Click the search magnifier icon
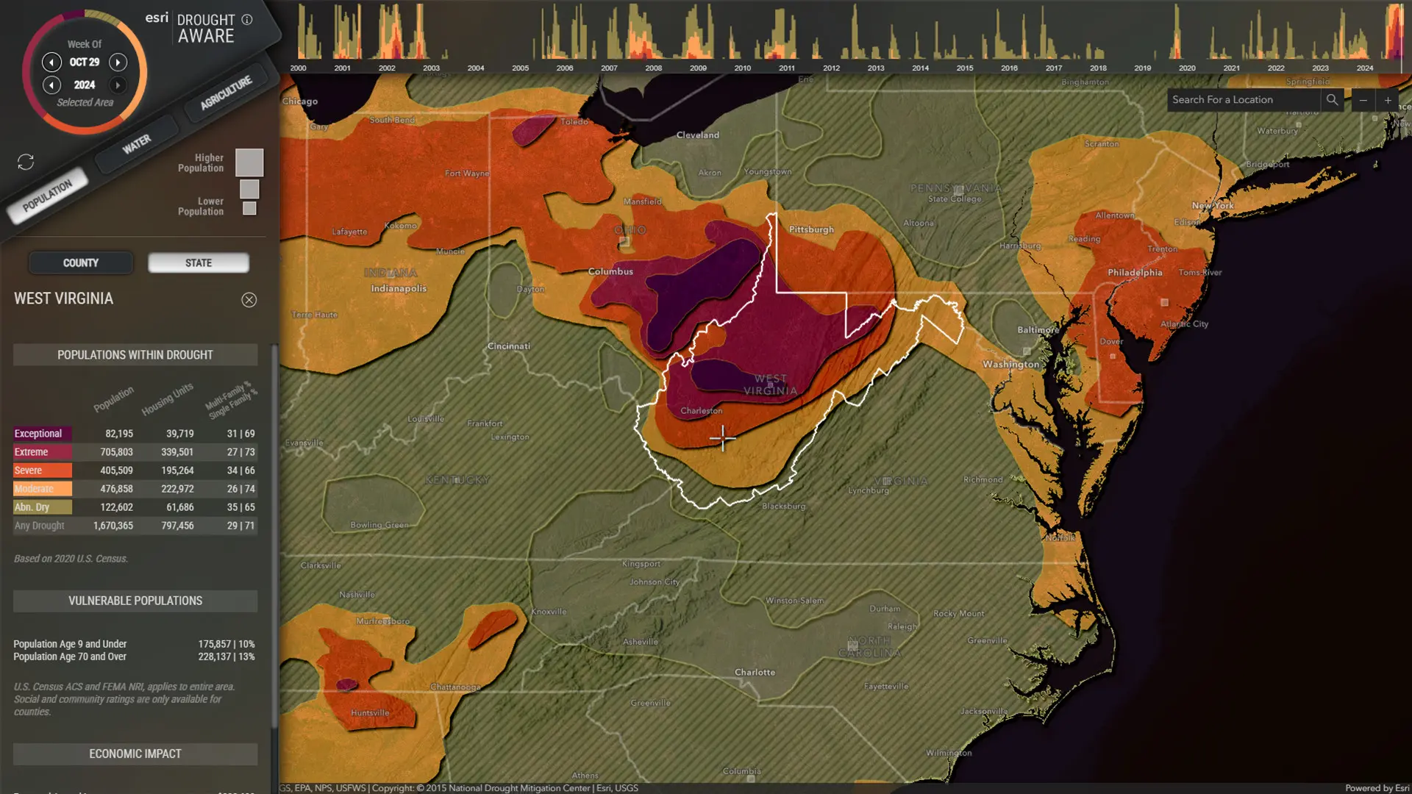The image size is (1412, 794). click(x=1332, y=100)
